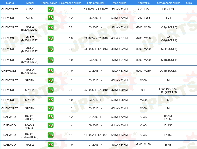The image size is (197, 149).
Task: Click the Oznaczenie silnika column header
Action: pyautogui.click(x=169, y=3)
